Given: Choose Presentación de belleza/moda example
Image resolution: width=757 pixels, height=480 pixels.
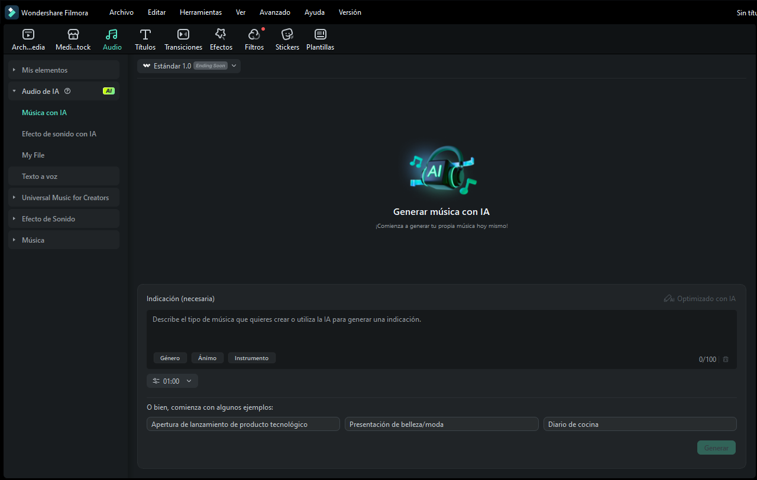Looking at the screenshot, I should tap(442, 424).
